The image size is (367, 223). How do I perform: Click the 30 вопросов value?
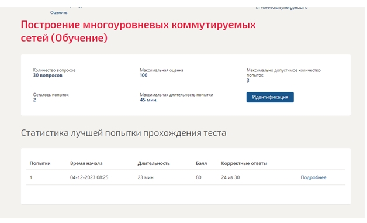pyautogui.click(x=47, y=76)
